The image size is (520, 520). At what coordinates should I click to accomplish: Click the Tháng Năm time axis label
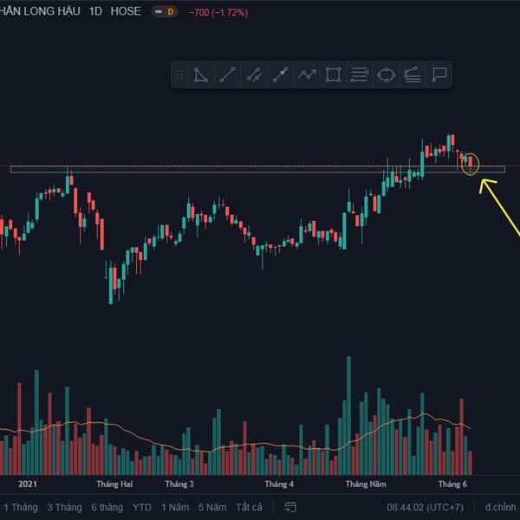coord(366,484)
